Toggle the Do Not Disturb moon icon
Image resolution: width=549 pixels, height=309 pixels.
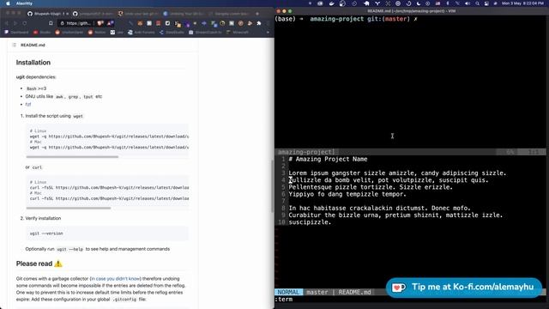click(419, 3)
